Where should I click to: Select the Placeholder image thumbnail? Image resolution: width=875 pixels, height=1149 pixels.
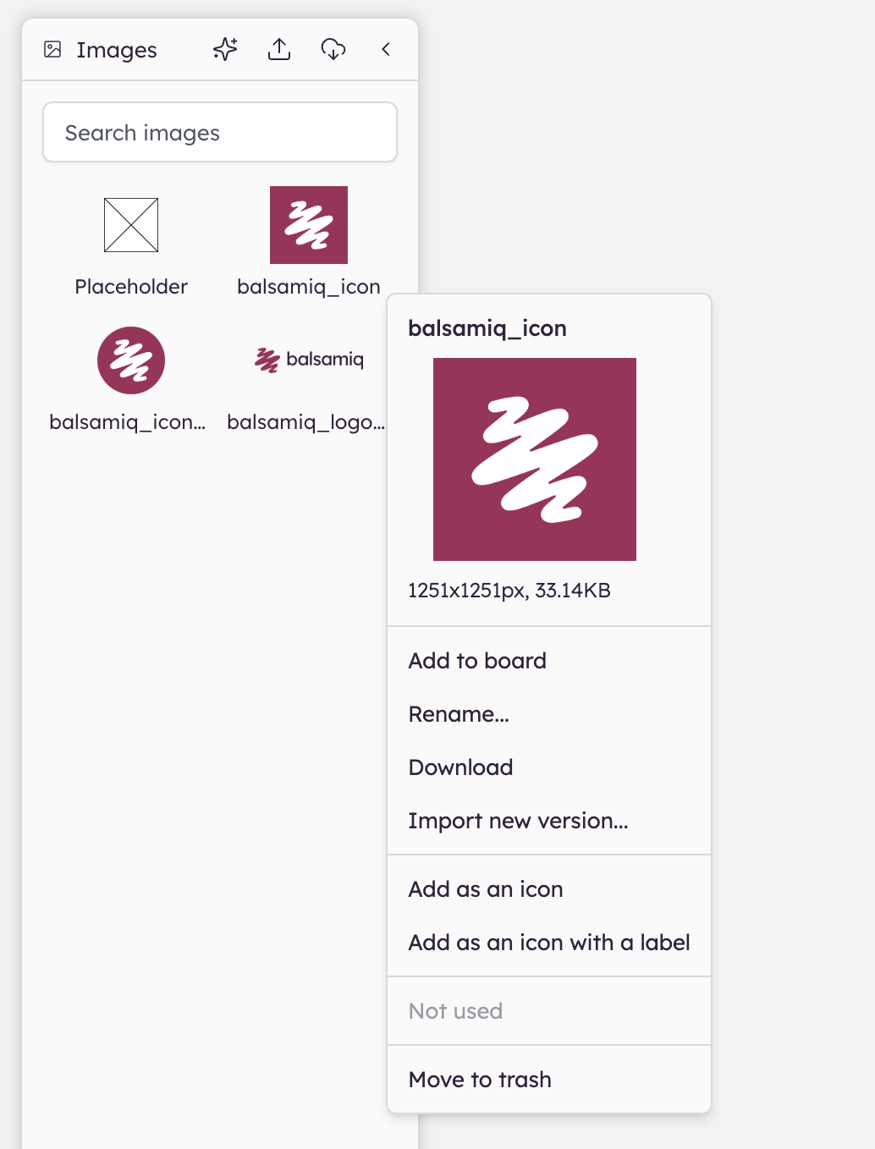pos(131,225)
